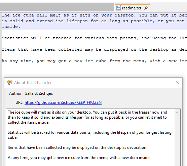Click the 'Author : Galla & Zichqec' text
Viewport: 187px width, 166px height.
click(31, 93)
